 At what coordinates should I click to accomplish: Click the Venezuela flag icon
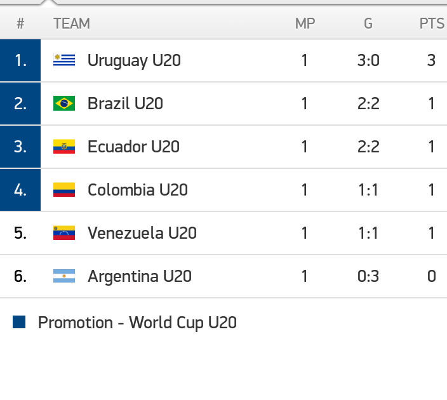pyautogui.click(x=64, y=233)
